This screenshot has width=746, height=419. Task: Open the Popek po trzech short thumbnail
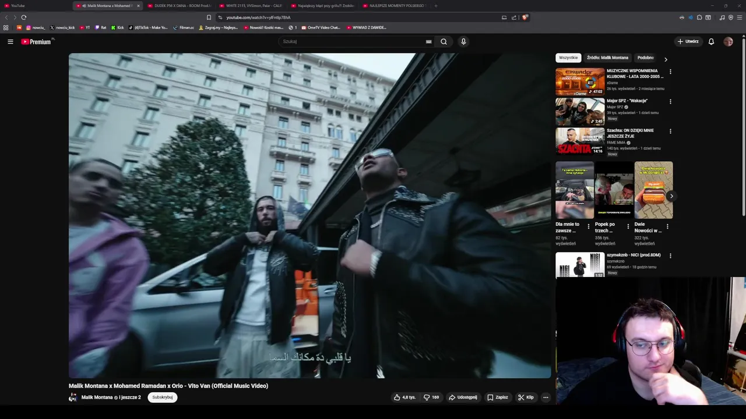pyautogui.click(x=614, y=190)
